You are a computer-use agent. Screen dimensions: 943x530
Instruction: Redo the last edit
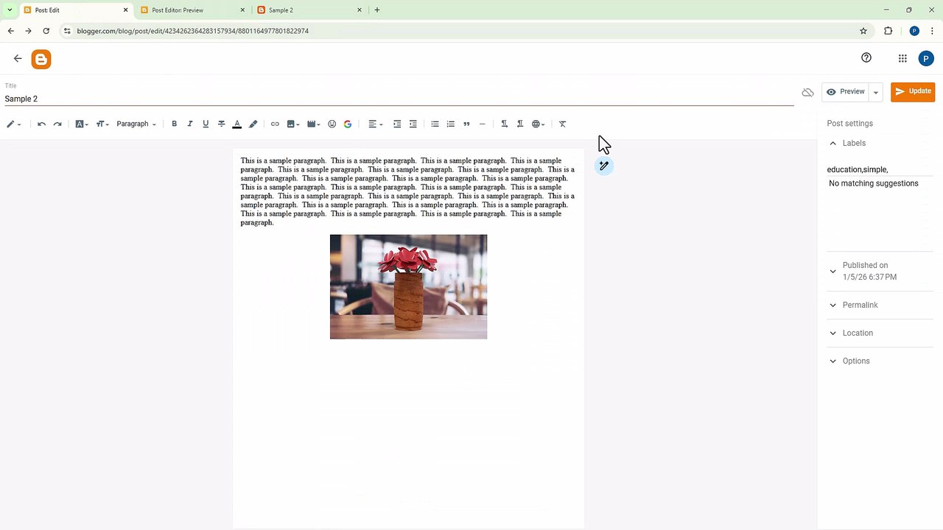click(57, 124)
